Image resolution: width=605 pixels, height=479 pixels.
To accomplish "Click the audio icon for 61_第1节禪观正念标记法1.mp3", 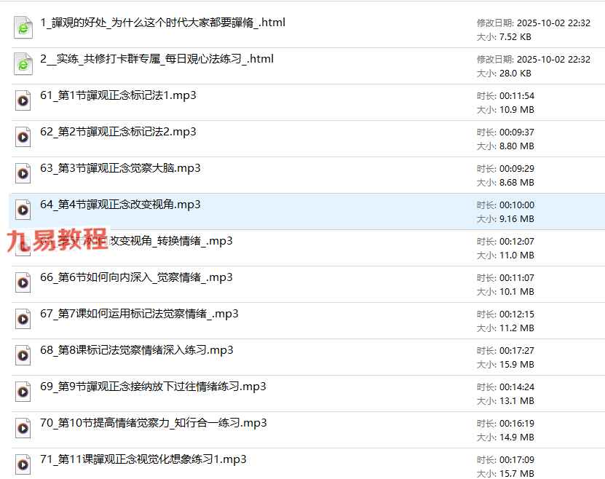I will [x=23, y=101].
